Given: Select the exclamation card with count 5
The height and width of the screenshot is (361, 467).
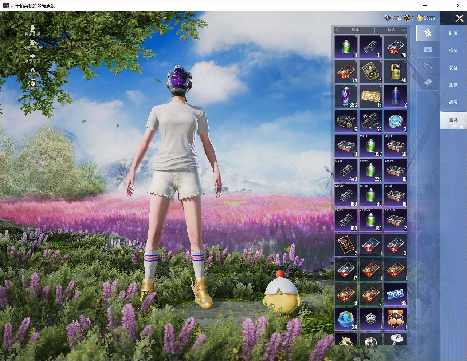Looking at the screenshot, I should 371,72.
